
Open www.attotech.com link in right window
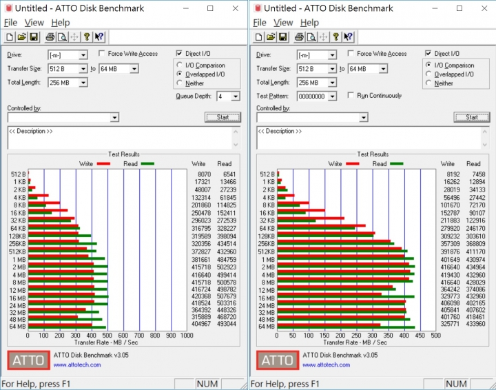(x=326, y=365)
